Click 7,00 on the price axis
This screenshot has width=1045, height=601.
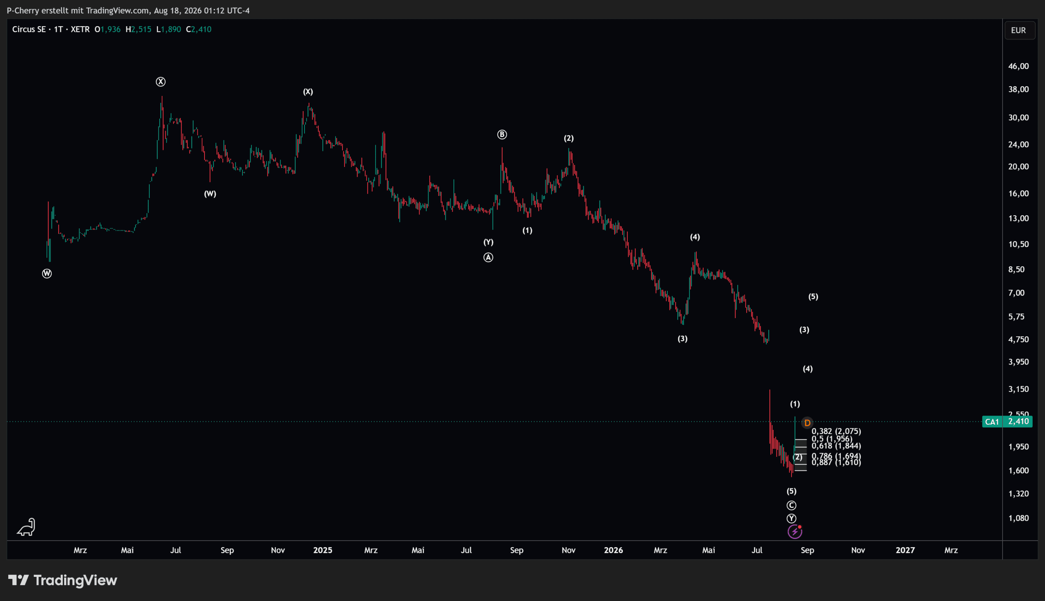pyautogui.click(x=1016, y=293)
